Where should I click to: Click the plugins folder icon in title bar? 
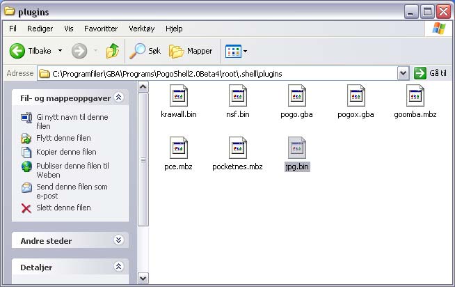click(10, 11)
